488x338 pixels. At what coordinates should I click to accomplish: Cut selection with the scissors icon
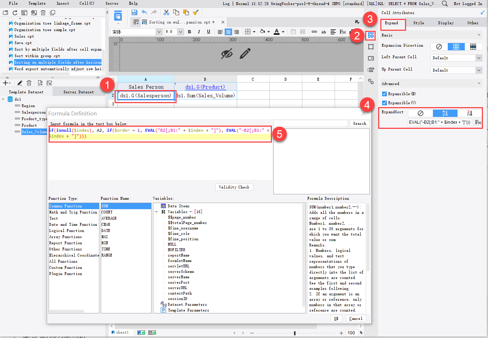[166, 12]
